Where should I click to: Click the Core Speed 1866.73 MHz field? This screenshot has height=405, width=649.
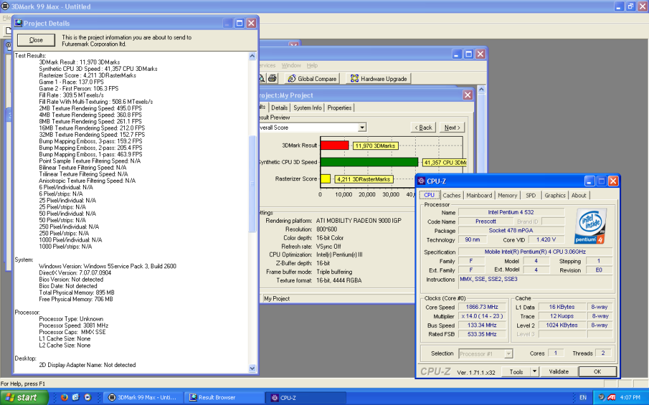tap(482, 307)
